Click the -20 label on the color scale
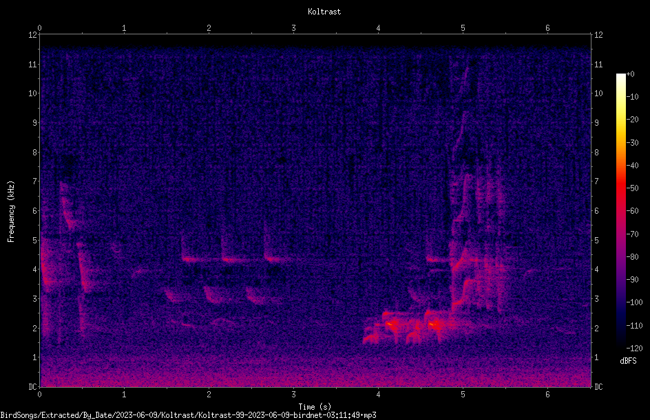Viewport: 650px width, 420px height. click(x=632, y=120)
